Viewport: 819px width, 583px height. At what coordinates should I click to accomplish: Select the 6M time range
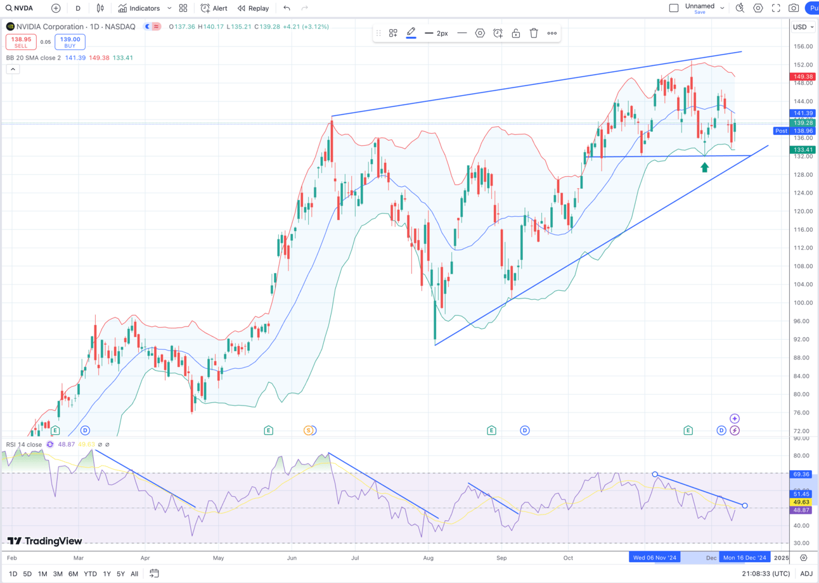coord(73,574)
